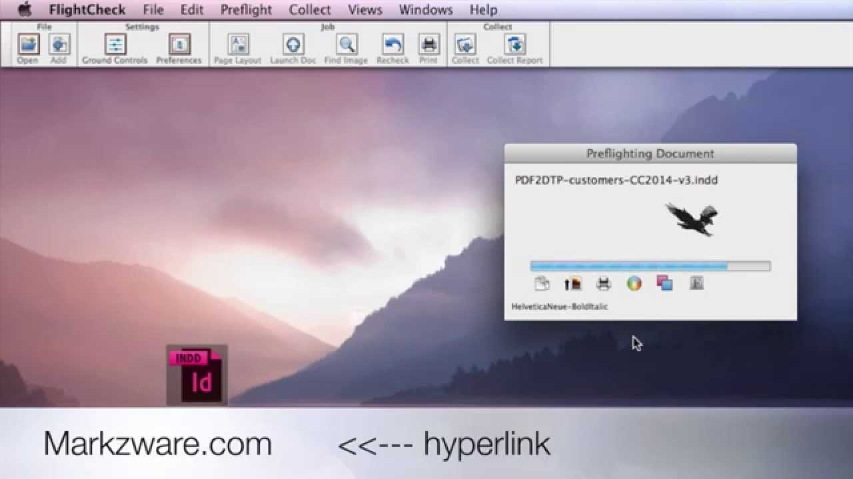Open the Edit menu
This screenshot has width=853, height=479.
[192, 9]
